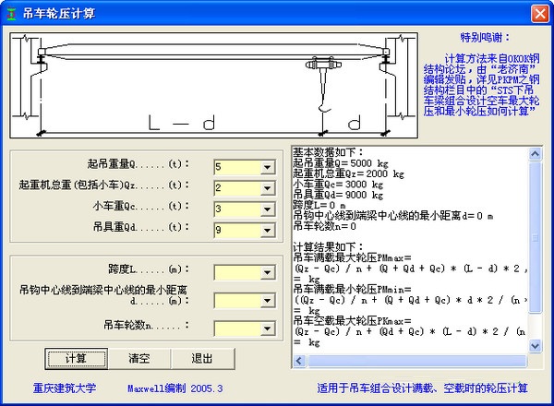The image size is (554, 406).
Task: Click the text 重庆建筑大学
Action: (65, 388)
